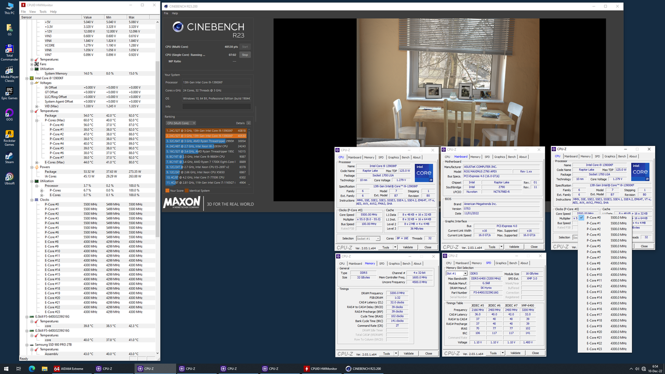Image resolution: width=665 pixels, height=374 pixels.
Task: Collapse Intel Core i9 13900KF node in HWMonitor
Action: pos(28,78)
